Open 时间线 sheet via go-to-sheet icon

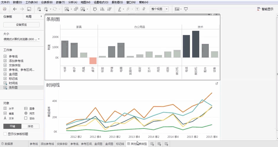(217, 84)
